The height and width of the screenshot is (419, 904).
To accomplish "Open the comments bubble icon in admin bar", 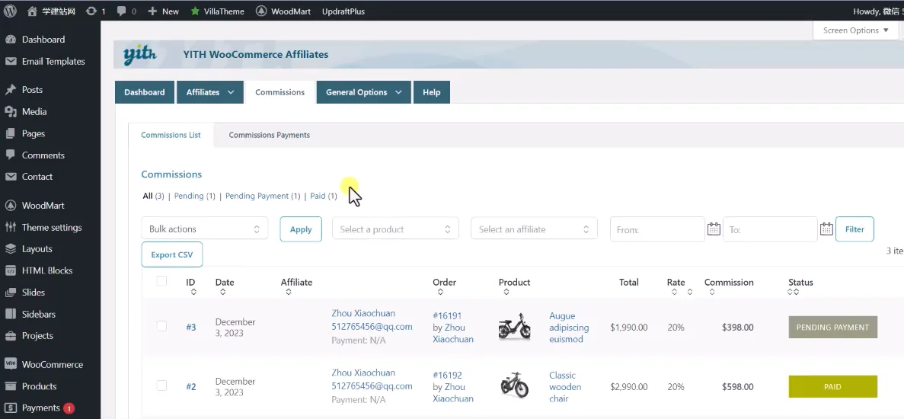I will [121, 11].
